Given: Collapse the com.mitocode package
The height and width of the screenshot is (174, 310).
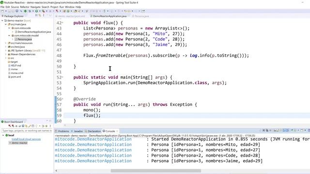Looking at the screenshot, I should pos(9,28).
